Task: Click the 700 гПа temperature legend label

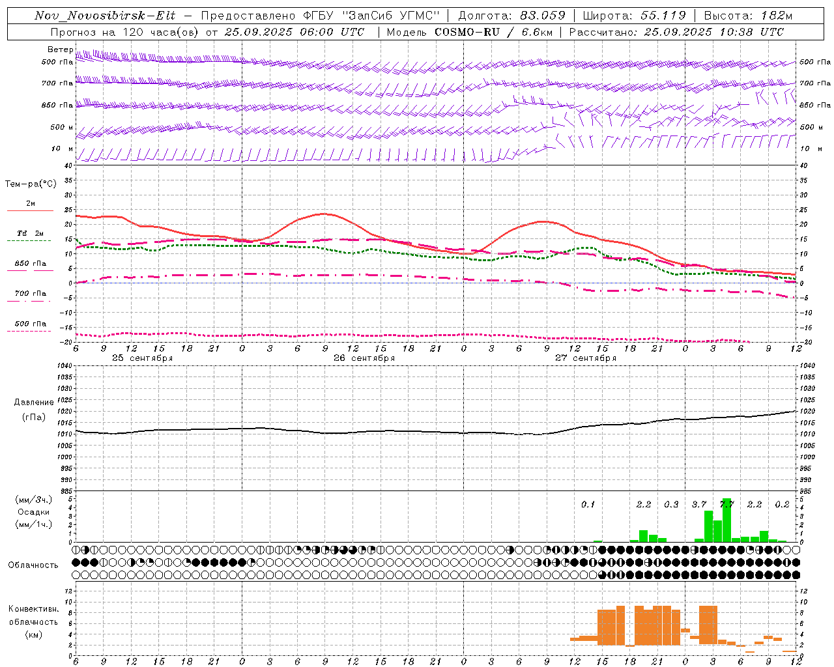Action: coord(30,293)
